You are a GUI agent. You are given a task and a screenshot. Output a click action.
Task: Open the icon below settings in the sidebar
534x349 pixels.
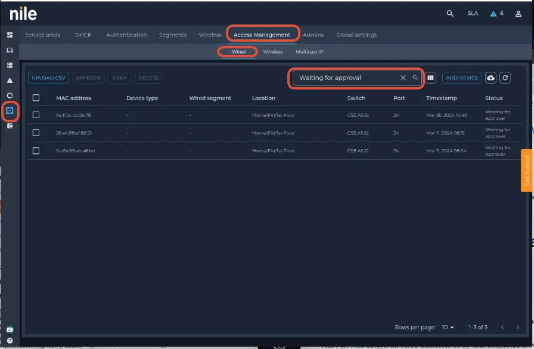coord(10,126)
